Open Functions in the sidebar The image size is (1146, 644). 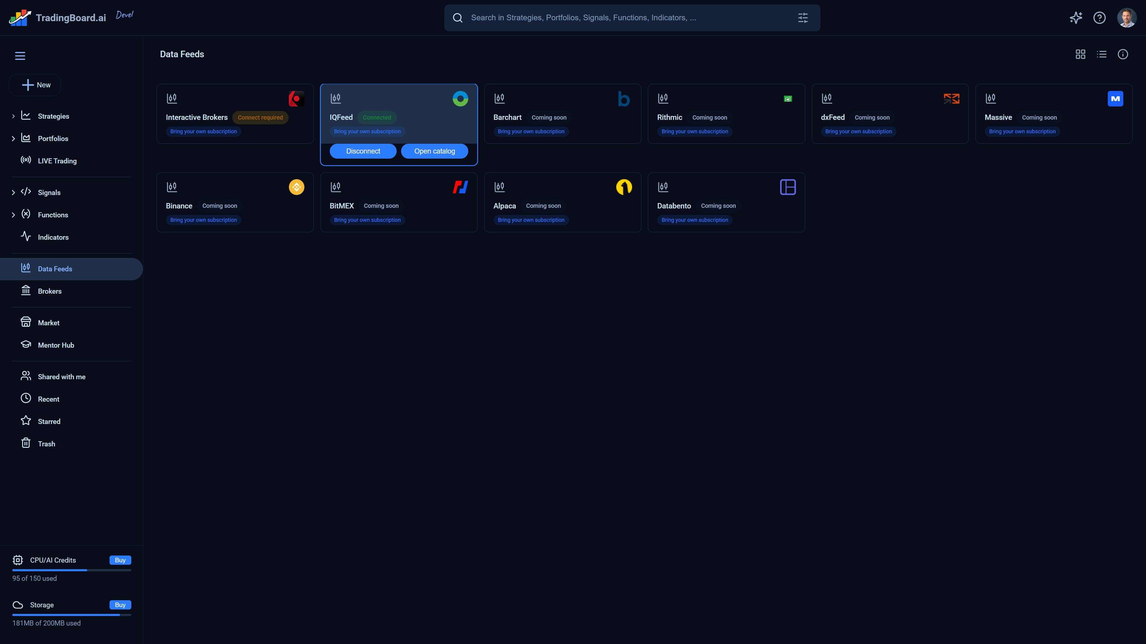pos(53,215)
